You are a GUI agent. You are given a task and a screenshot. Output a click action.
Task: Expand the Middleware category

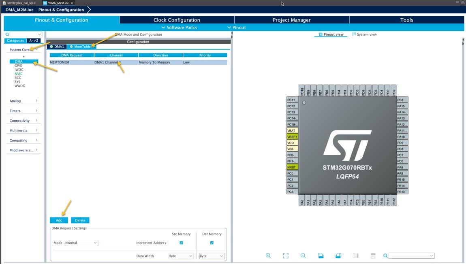tap(24, 150)
